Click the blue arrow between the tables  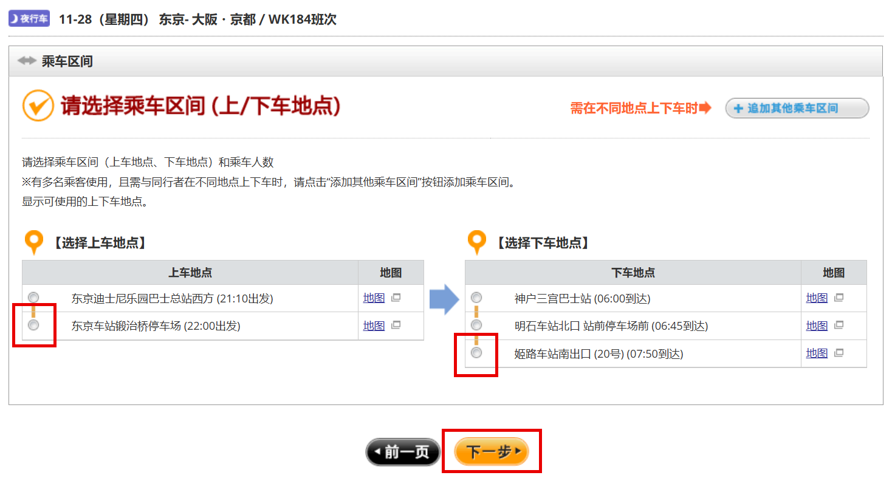pyautogui.click(x=444, y=299)
